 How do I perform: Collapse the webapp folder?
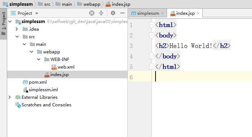point(32,52)
